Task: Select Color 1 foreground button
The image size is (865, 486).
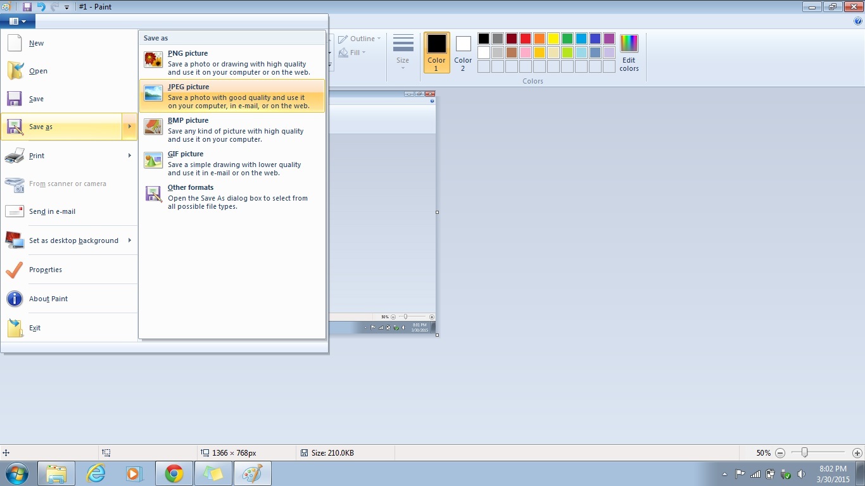Action: [436, 53]
